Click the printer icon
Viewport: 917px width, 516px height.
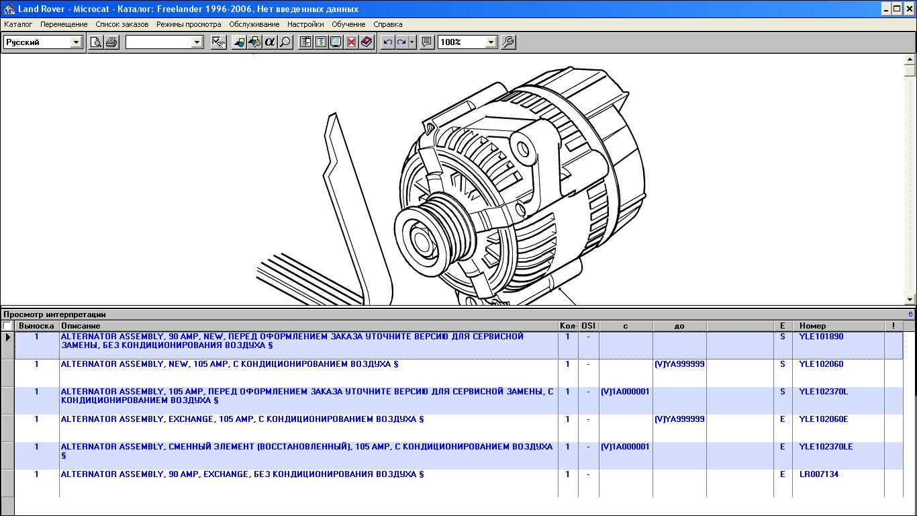pos(111,42)
